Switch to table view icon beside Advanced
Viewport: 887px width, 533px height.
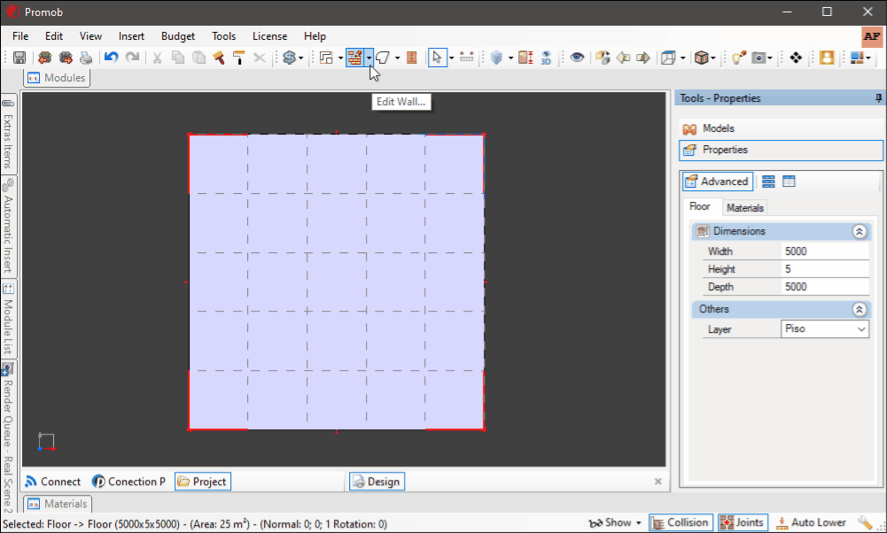(x=789, y=182)
